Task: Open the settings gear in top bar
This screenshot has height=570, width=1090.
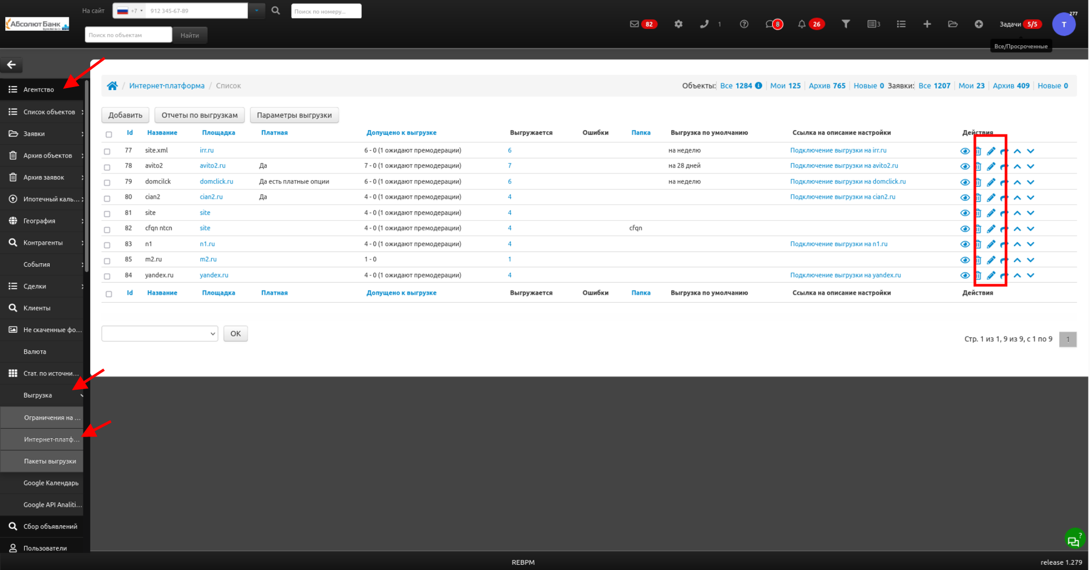Action: pos(678,24)
